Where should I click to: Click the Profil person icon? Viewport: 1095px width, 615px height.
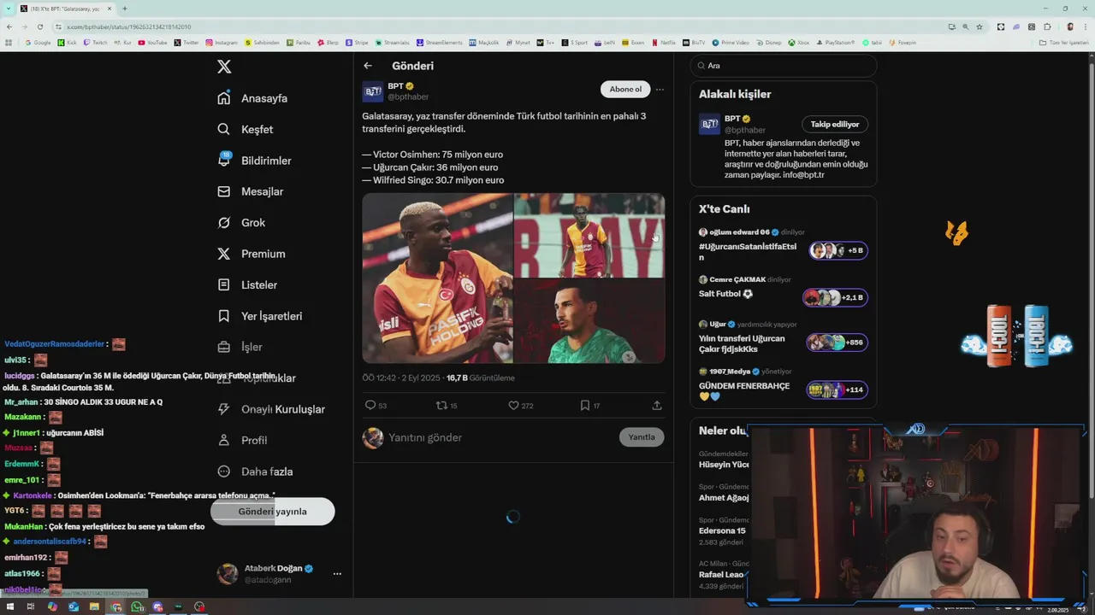coord(224,440)
